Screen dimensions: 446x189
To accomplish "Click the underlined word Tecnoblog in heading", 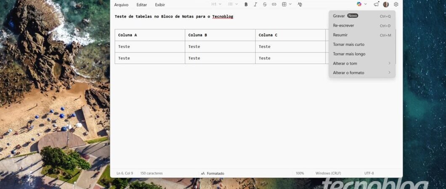I will pyautogui.click(x=223, y=16).
